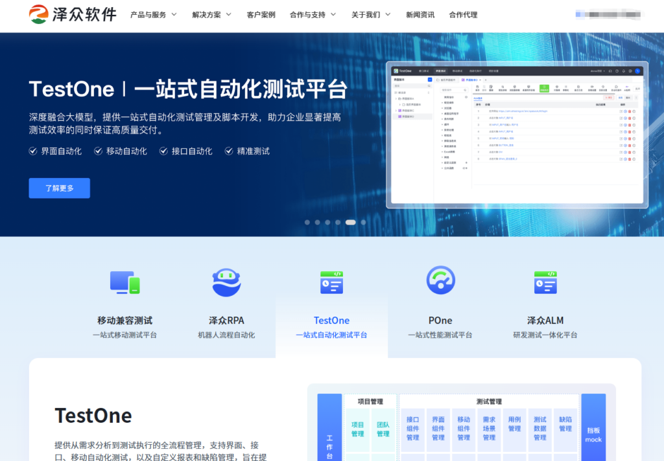Toggle the 精准测试 checkmark
The width and height of the screenshot is (664, 461).
coord(228,151)
